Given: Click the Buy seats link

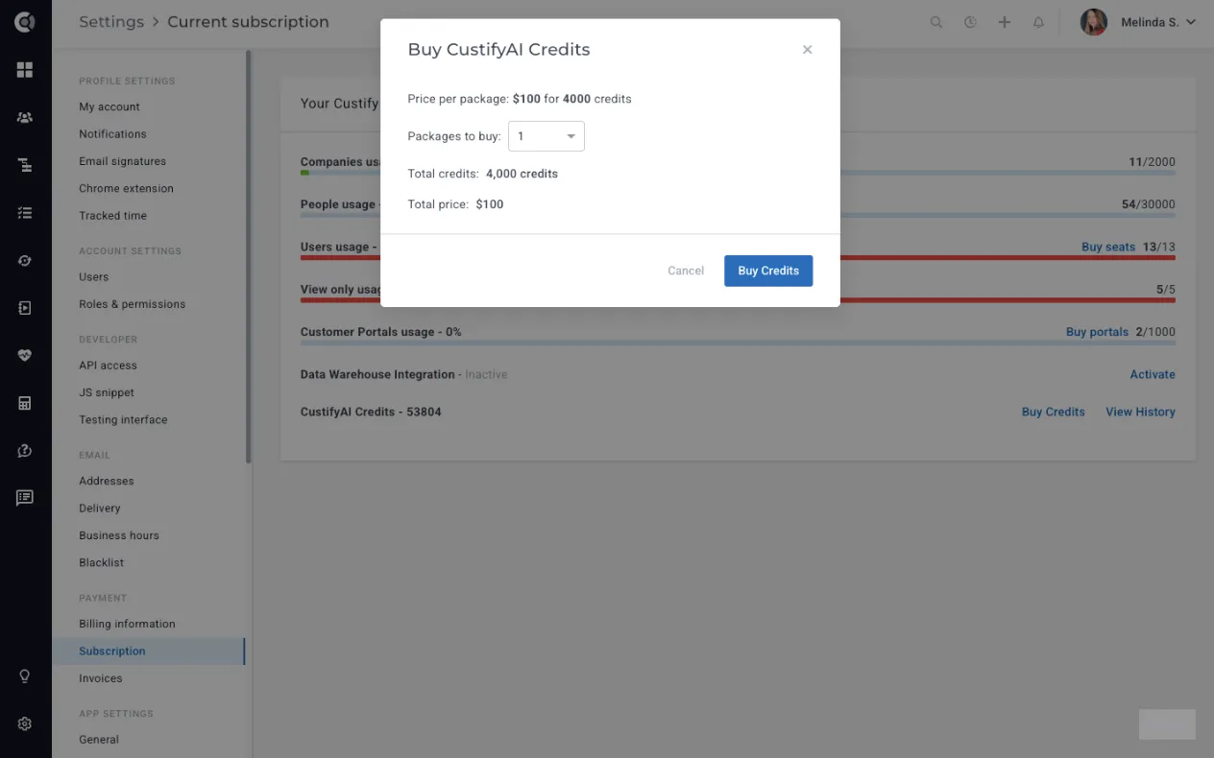Looking at the screenshot, I should click(x=1108, y=247).
